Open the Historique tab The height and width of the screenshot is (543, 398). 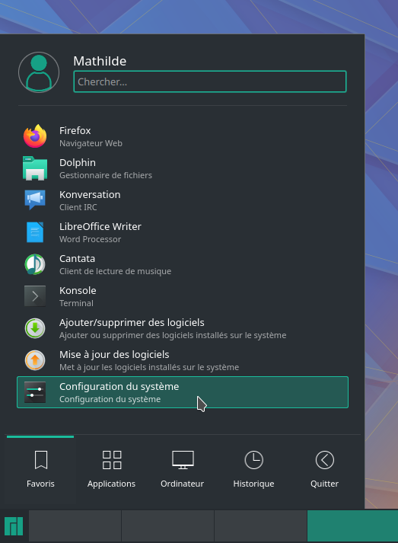pos(253,470)
